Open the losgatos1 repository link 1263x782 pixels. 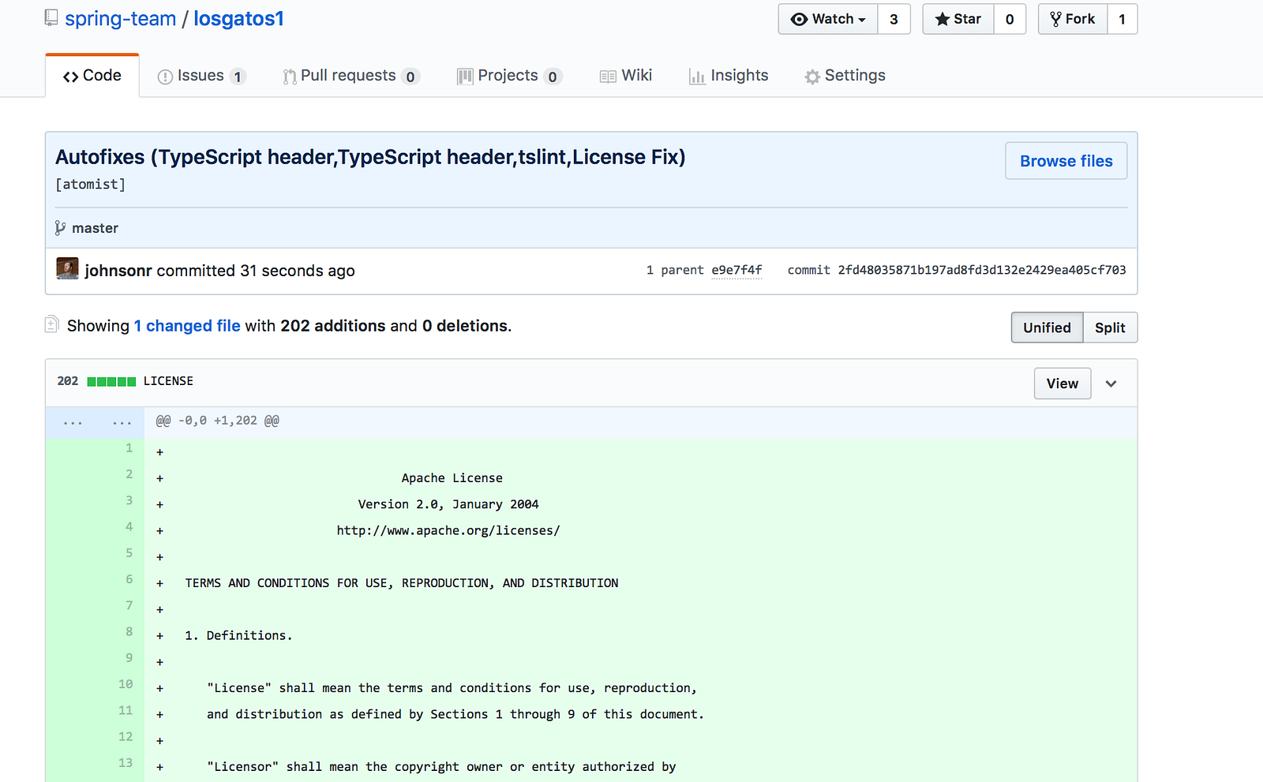(x=238, y=19)
